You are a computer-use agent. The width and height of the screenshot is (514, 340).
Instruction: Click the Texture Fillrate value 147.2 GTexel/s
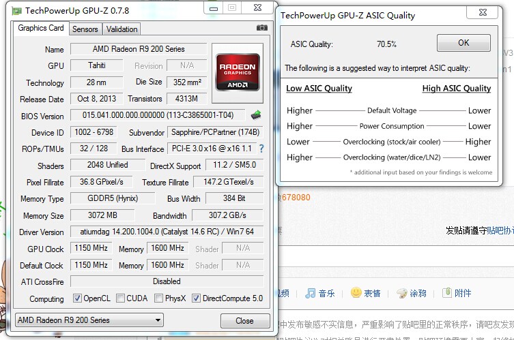coord(229,182)
